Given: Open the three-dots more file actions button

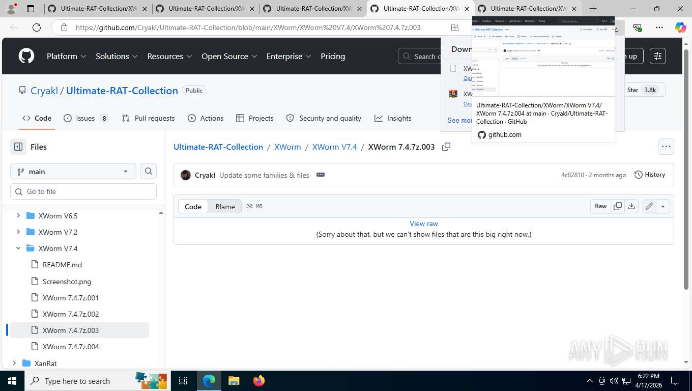Looking at the screenshot, I should [666, 147].
